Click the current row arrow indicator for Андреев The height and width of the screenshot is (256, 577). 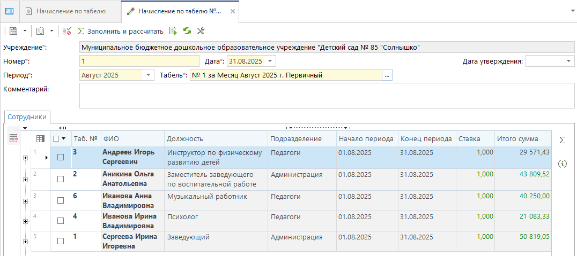tap(46, 157)
